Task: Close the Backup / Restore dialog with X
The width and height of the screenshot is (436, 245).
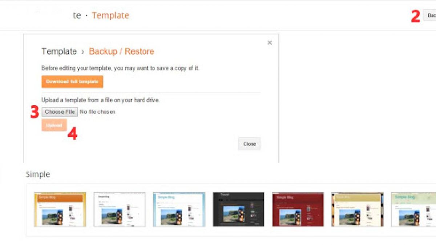Action: click(x=270, y=43)
